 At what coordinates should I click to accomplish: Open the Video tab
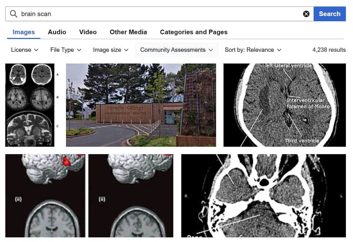pos(88,32)
